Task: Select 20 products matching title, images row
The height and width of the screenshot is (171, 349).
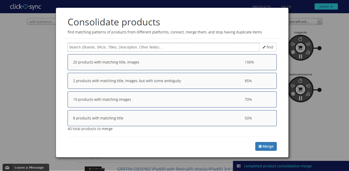Action: [x=172, y=62]
